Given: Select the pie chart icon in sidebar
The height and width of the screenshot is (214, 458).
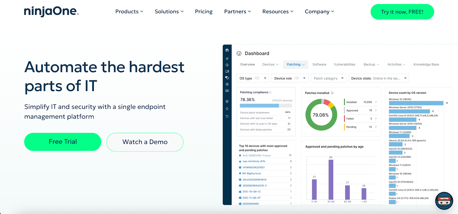Looking at the screenshot, I should 227,84.
